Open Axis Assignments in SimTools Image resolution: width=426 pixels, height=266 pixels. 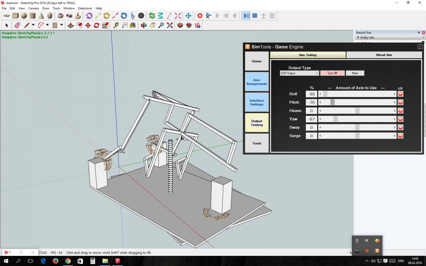coord(257,82)
